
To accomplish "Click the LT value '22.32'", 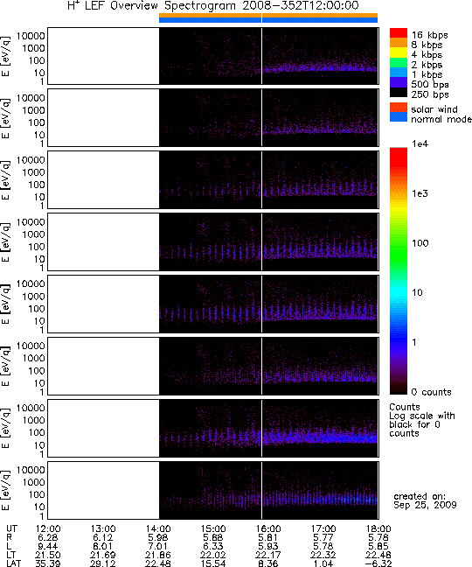I will [323, 555].
